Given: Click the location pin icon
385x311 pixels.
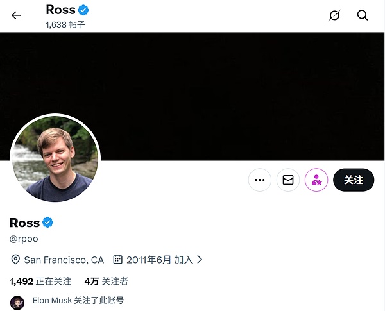Looking at the screenshot, I should 16,260.
